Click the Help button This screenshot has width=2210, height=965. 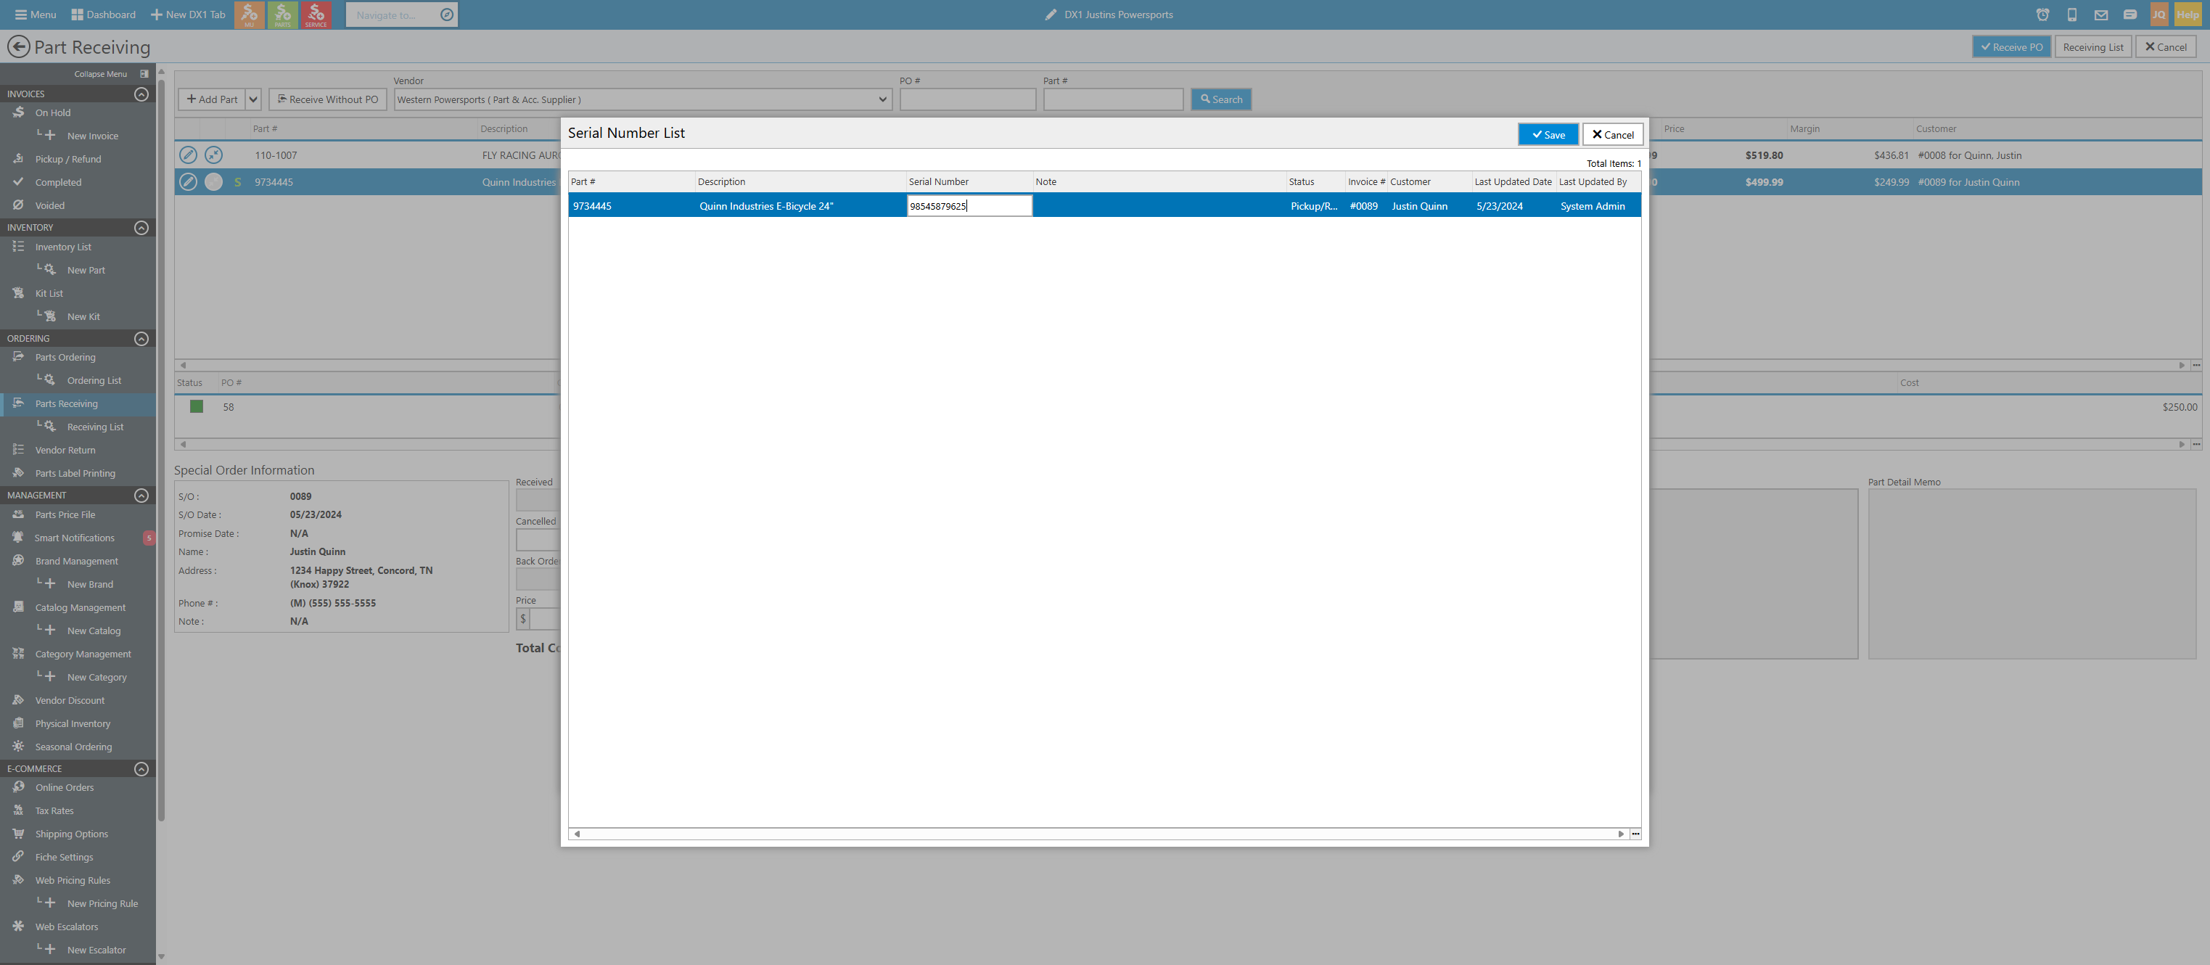(2188, 15)
